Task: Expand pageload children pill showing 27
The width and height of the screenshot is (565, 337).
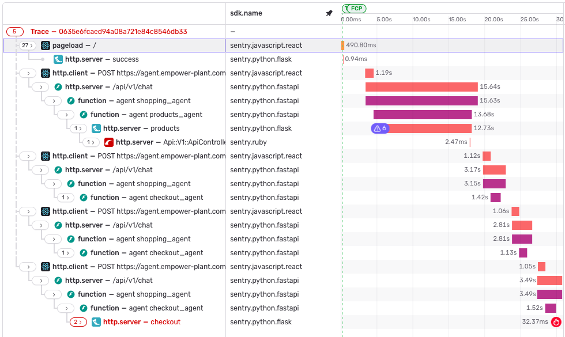Action: click(28, 46)
